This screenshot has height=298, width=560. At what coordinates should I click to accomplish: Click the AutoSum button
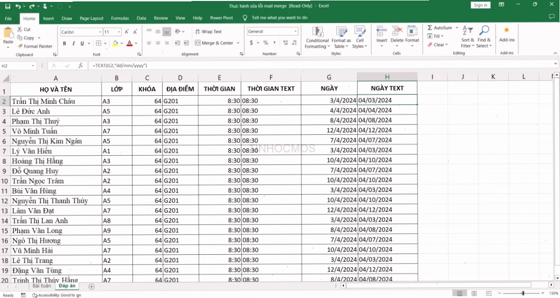point(440,28)
